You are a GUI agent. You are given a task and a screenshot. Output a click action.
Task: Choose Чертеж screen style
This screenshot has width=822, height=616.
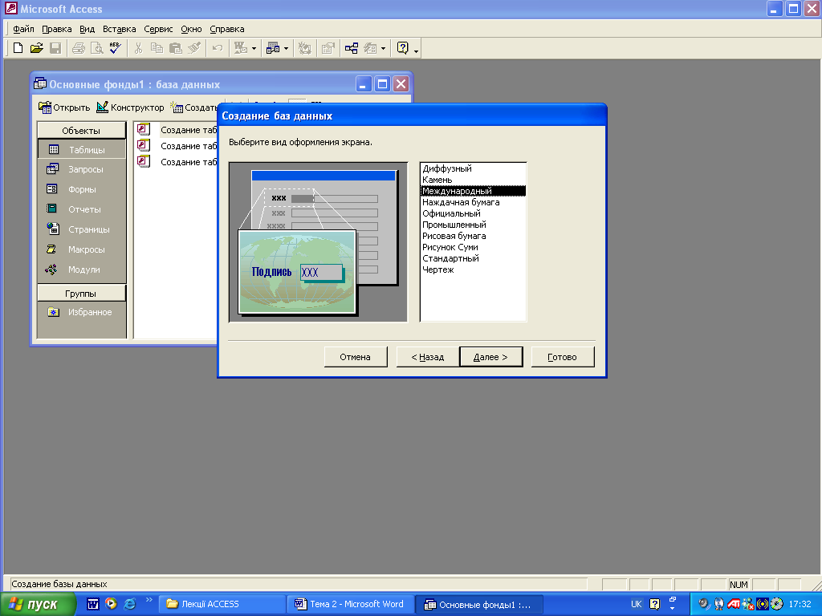click(473, 269)
